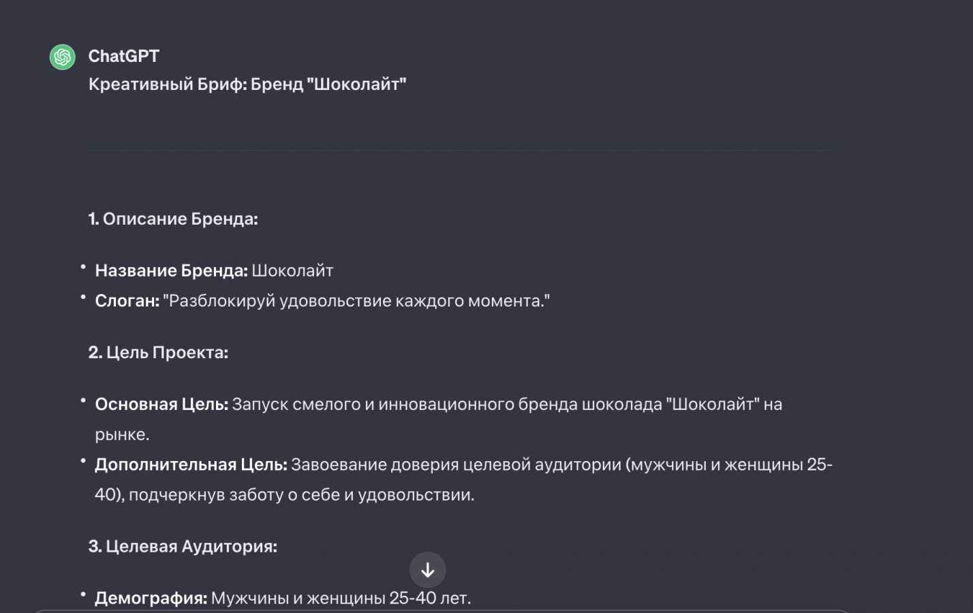Click the heading 3. Целевая Аудитория

coord(183,546)
